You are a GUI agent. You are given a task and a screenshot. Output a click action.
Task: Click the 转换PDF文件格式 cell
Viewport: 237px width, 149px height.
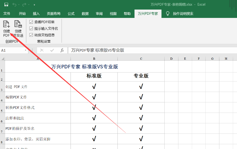tap(38, 107)
